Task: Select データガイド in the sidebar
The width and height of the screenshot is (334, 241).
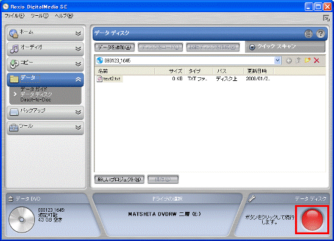Action: pos(34,89)
